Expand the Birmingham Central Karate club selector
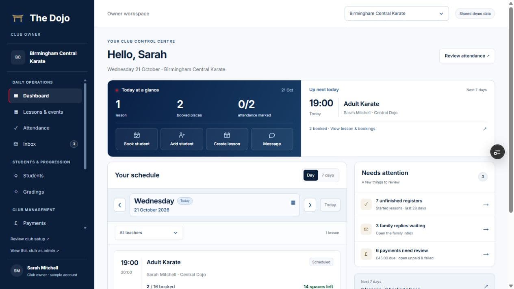 point(397,13)
